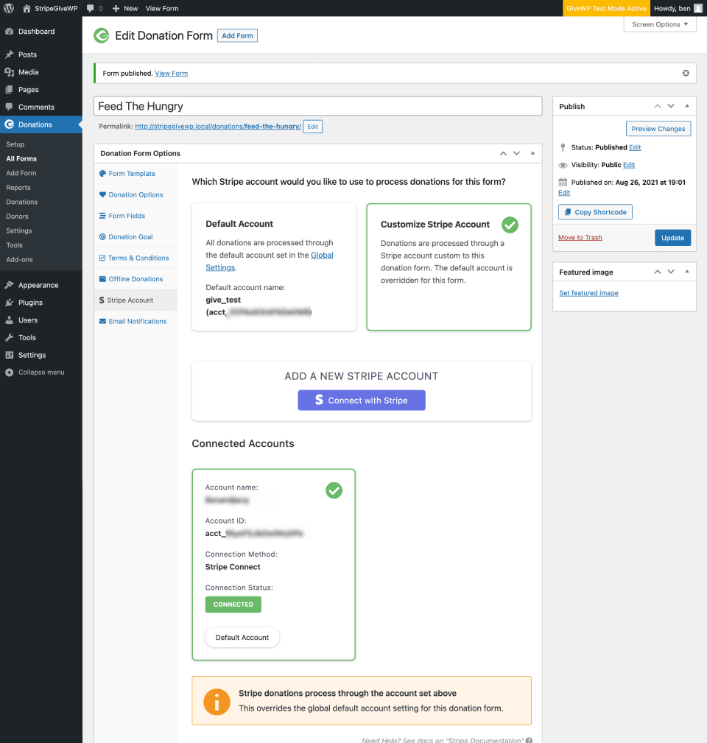Click the orange info icon in notice
The image size is (707, 743).
(217, 702)
